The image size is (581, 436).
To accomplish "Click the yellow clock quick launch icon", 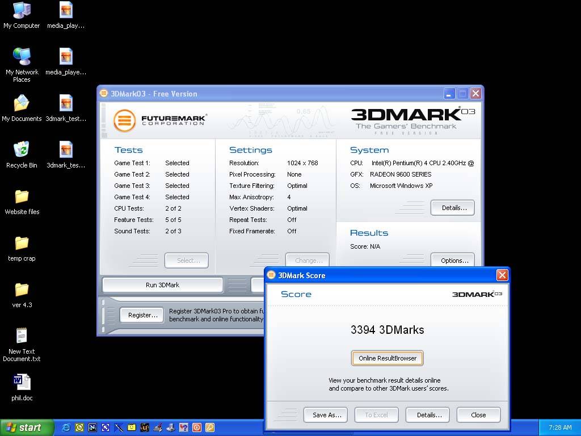I will [x=79, y=427].
